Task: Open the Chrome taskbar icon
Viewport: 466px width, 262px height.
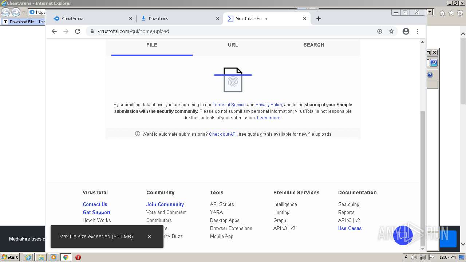Action: point(66,257)
